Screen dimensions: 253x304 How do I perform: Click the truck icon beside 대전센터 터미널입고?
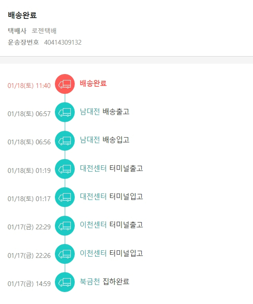pyautogui.click(x=65, y=197)
